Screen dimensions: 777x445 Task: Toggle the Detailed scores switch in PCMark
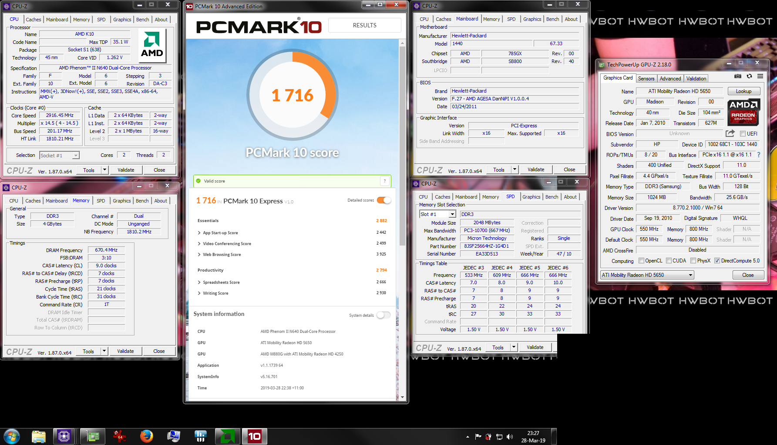click(384, 200)
